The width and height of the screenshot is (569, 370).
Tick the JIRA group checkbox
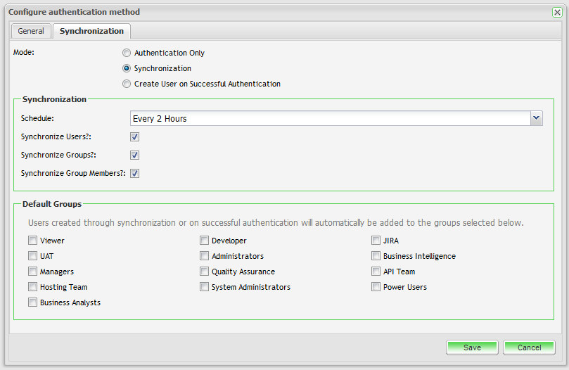pyautogui.click(x=376, y=241)
